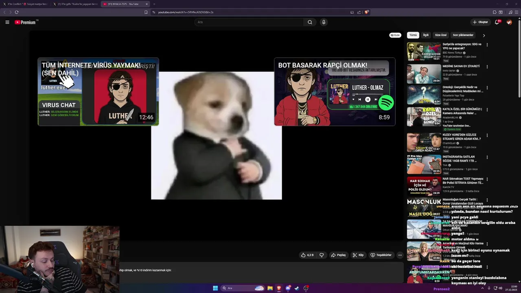This screenshot has height=293, width=521.
Task: Open KATIL'A ÖZEL video thumbnail
Action: point(424,117)
